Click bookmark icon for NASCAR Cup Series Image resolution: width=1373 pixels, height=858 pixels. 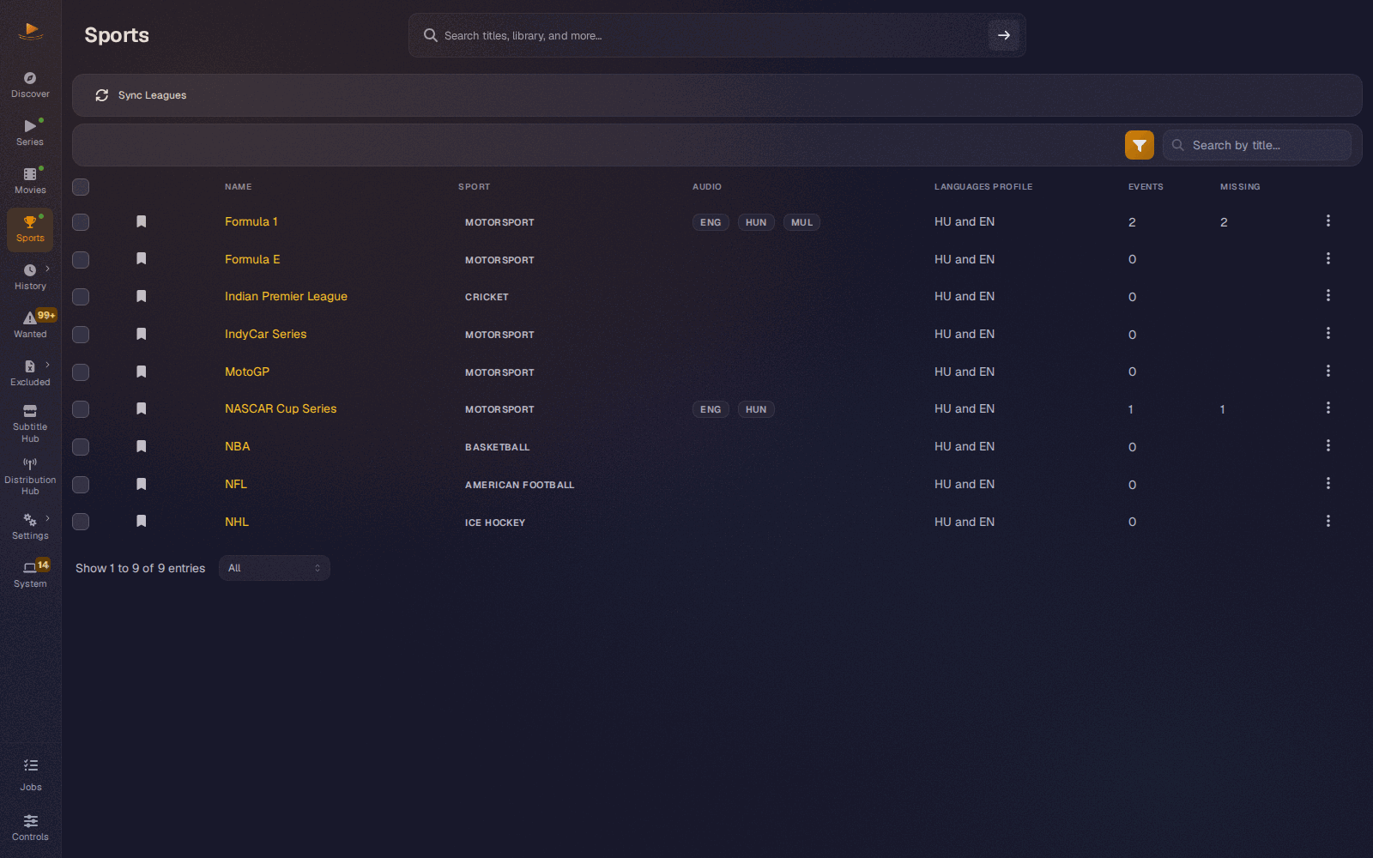[142, 408]
